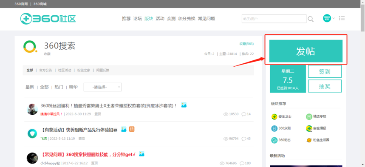Click the orange 精 badge on 快剪辑 post
Viewport: 365px width, 167px height.
[x=132, y=129]
